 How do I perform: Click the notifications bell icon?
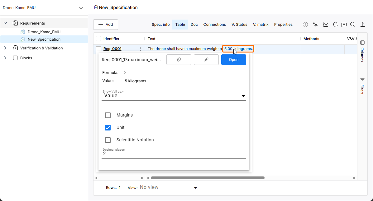335,25
